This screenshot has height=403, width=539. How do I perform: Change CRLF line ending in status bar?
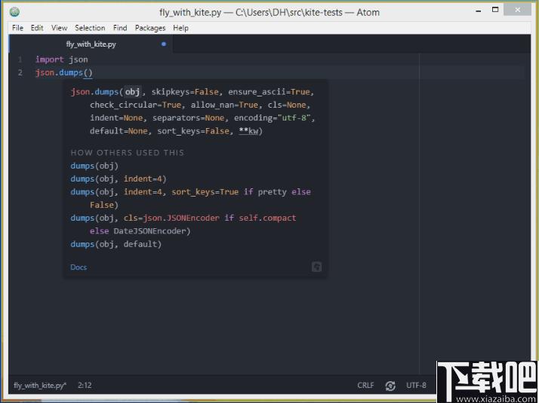coord(365,385)
